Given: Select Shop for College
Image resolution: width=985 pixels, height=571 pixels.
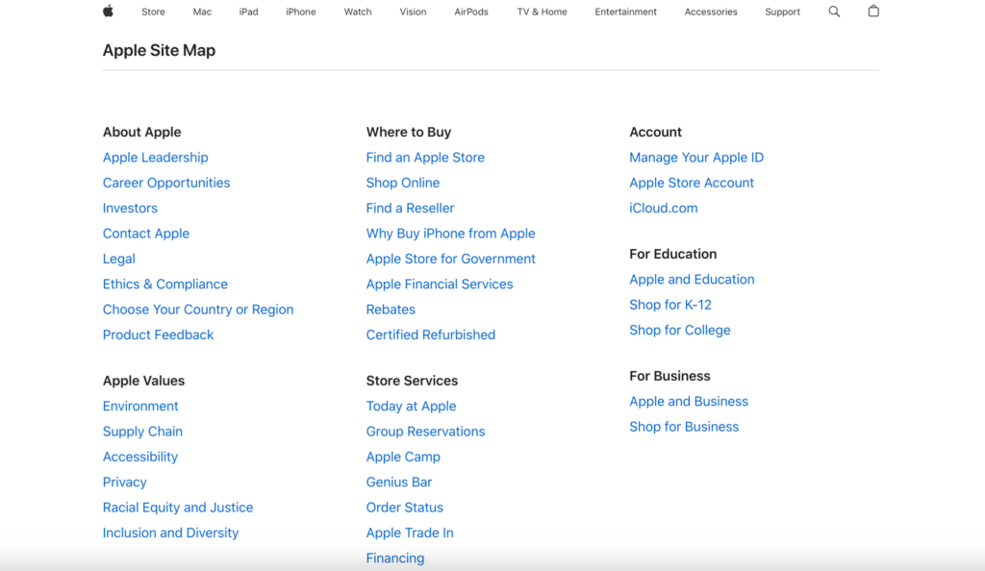Looking at the screenshot, I should (x=680, y=330).
